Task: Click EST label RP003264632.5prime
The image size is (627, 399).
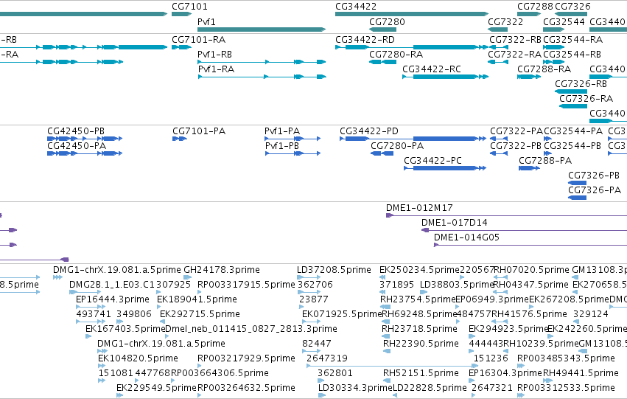Action: 246,389
